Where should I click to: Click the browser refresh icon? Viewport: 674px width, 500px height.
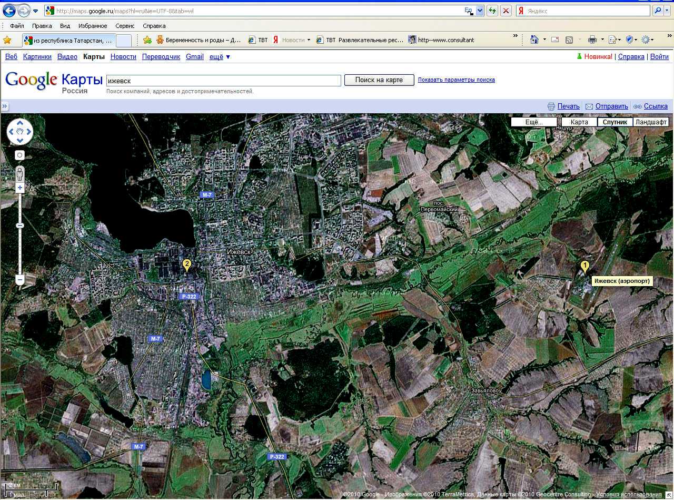(492, 11)
